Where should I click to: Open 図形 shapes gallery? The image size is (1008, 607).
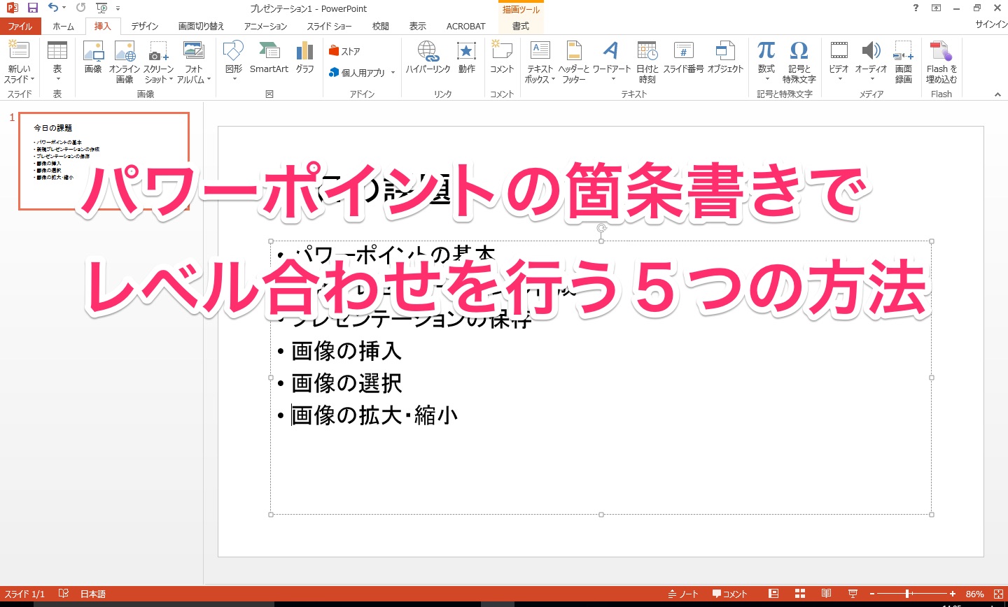tap(234, 61)
